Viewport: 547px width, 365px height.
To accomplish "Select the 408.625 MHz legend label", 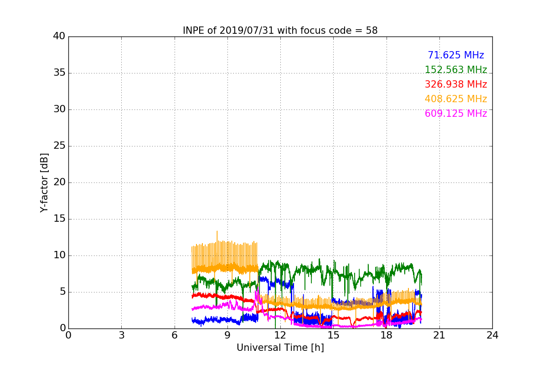I will [x=456, y=99].
